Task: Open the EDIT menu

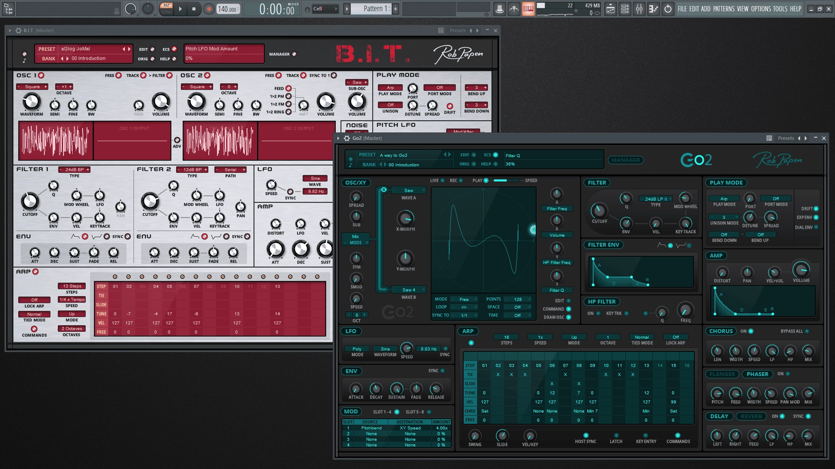Action: click(694, 9)
